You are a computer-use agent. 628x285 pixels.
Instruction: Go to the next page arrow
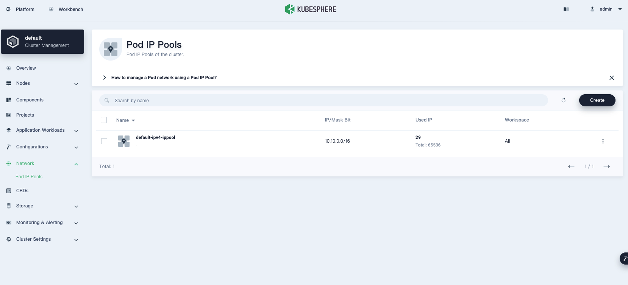pyautogui.click(x=606, y=167)
